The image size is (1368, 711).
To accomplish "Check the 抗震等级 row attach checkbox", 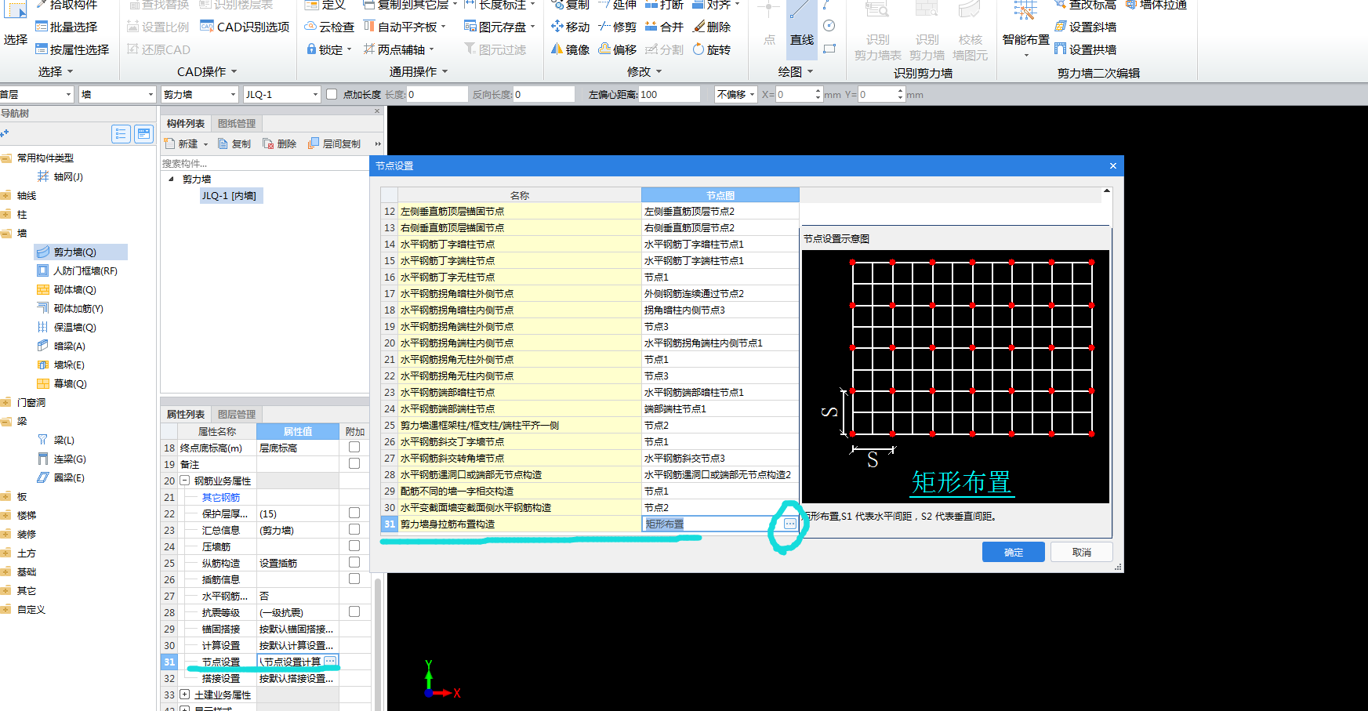I will (354, 612).
